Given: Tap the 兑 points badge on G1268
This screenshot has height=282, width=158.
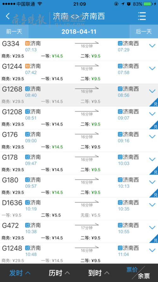Looking at the screenshot, I should tap(154, 102).
